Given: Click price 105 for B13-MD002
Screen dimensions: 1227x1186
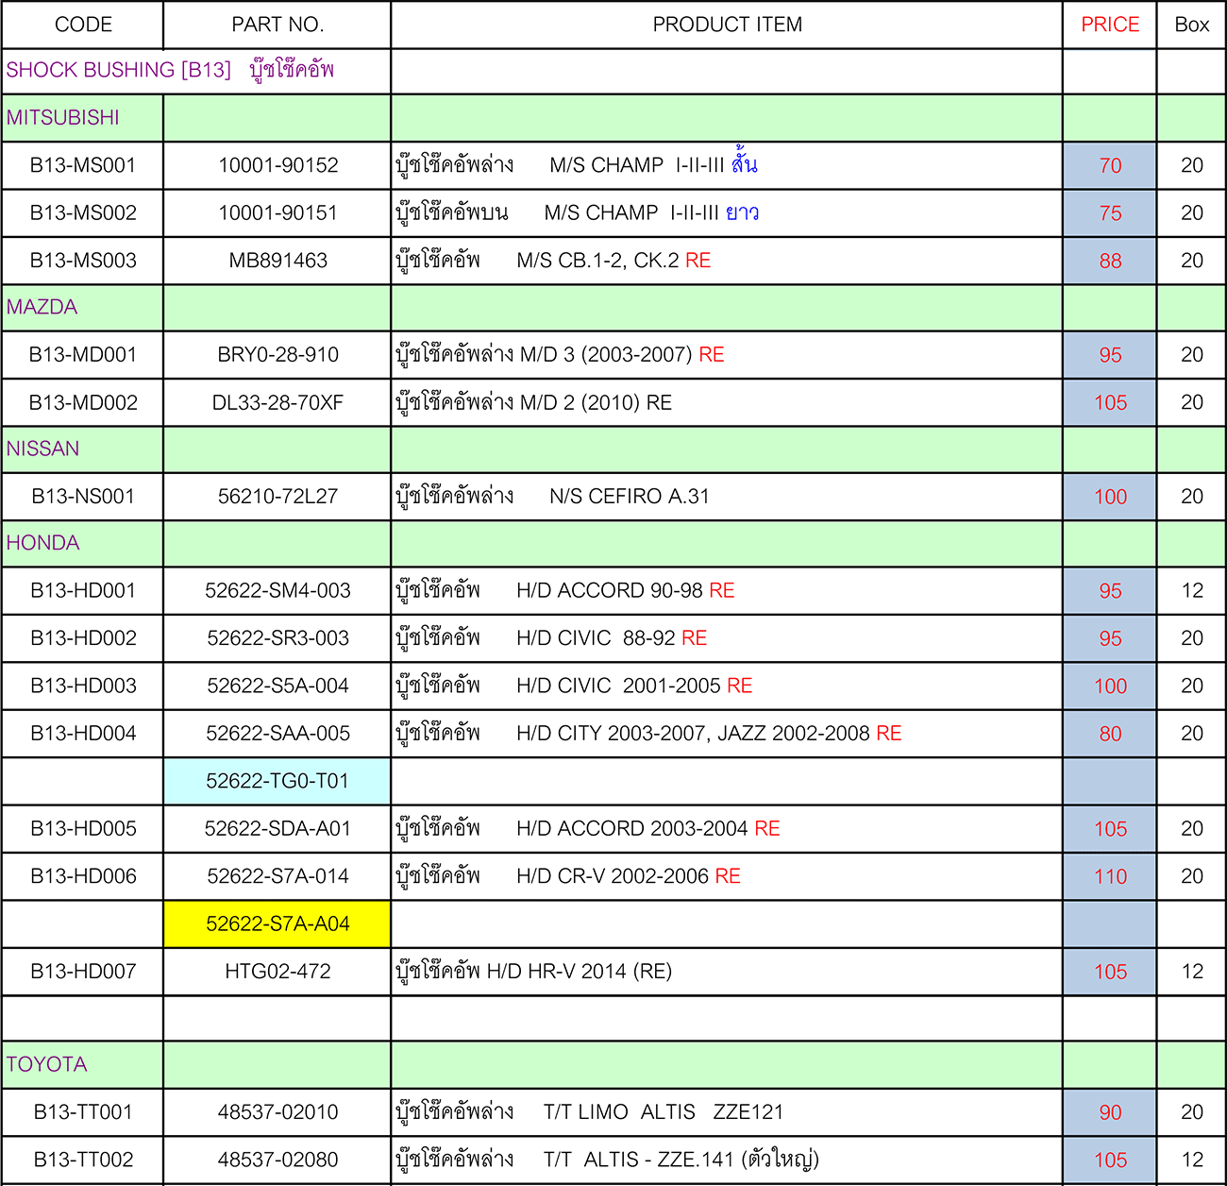Looking at the screenshot, I should (1110, 402).
